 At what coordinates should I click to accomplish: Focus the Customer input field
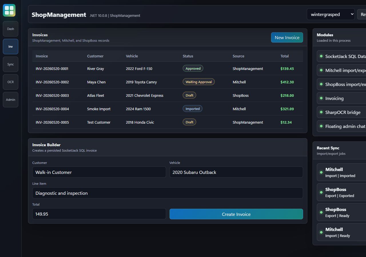[99, 172]
